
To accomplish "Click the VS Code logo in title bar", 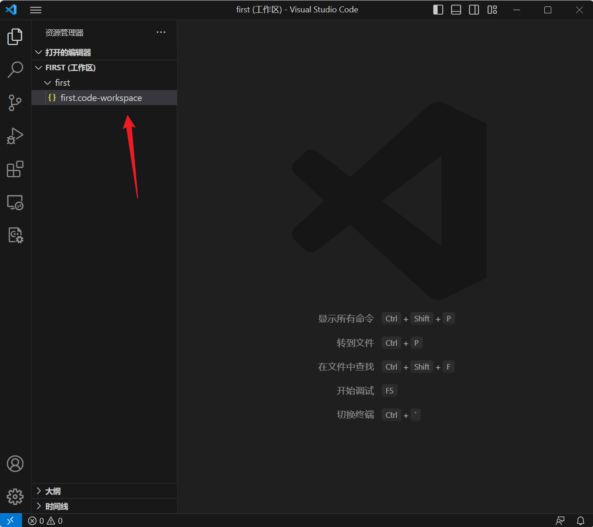I will pyautogui.click(x=11, y=10).
